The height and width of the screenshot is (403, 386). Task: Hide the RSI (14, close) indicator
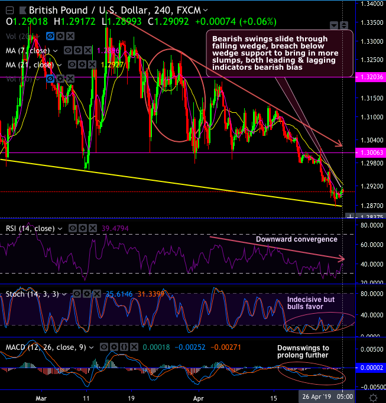[x=73, y=228]
